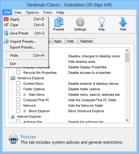Click 'Disable Display Properties' description
139x154 pixels.
[87, 67]
